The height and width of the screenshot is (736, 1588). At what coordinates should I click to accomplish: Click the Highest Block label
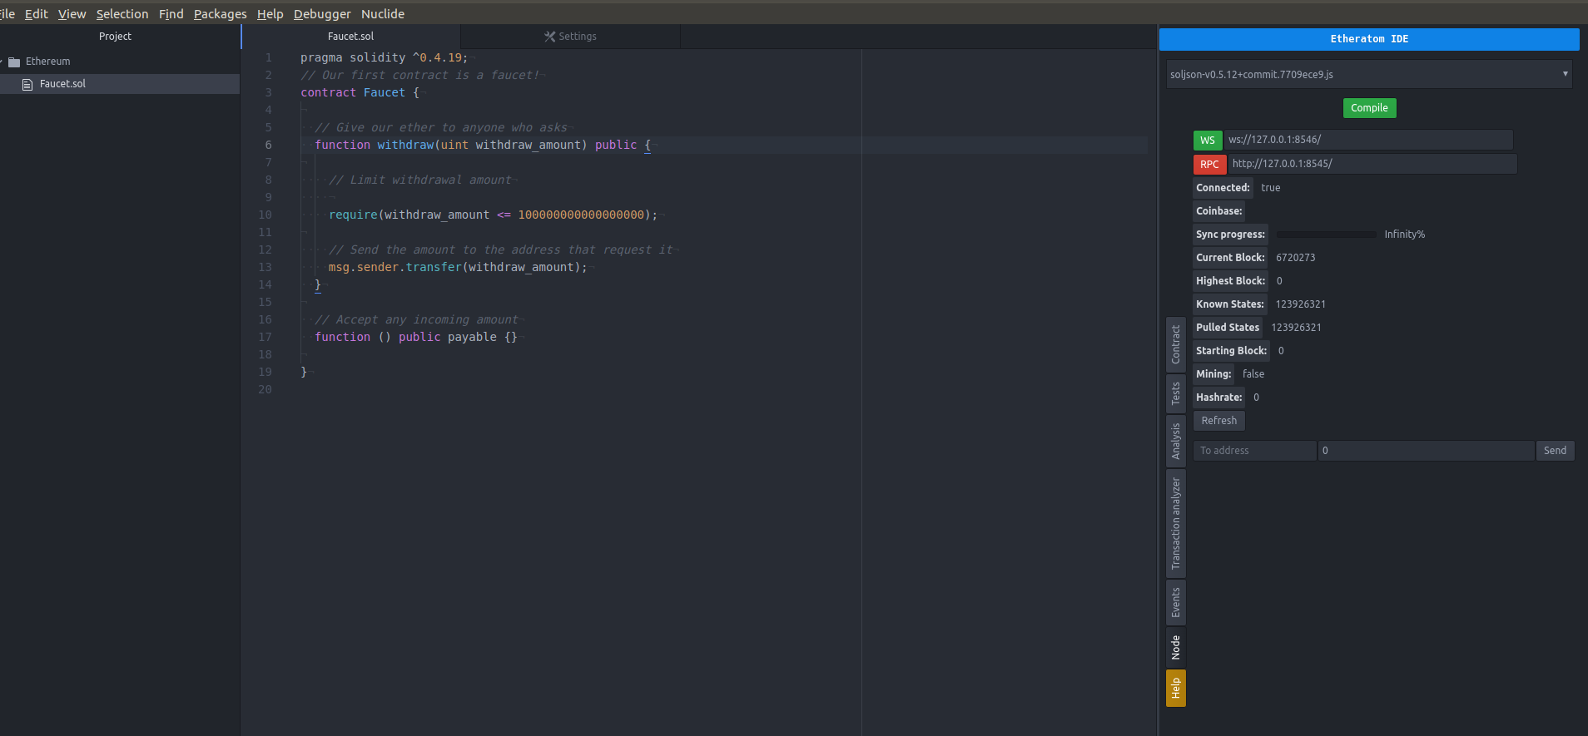(x=1230, y=281)
